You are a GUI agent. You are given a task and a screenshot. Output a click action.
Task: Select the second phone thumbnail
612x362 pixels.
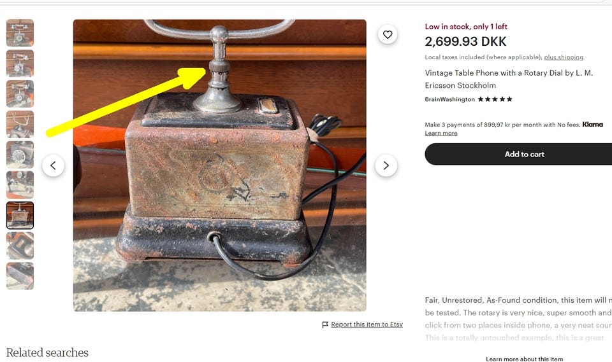(20, 63)
